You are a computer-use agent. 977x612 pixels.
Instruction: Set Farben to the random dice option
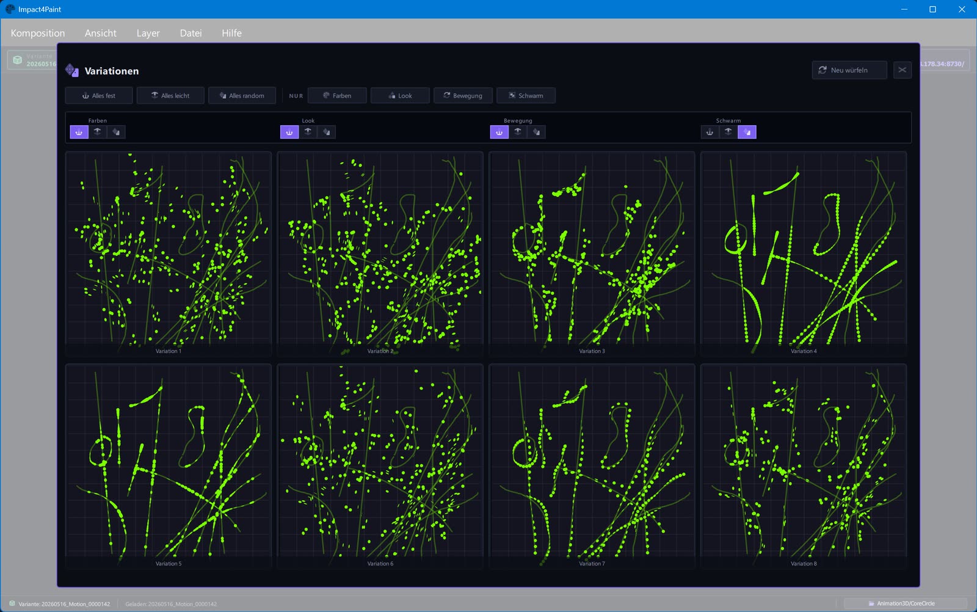116,132
